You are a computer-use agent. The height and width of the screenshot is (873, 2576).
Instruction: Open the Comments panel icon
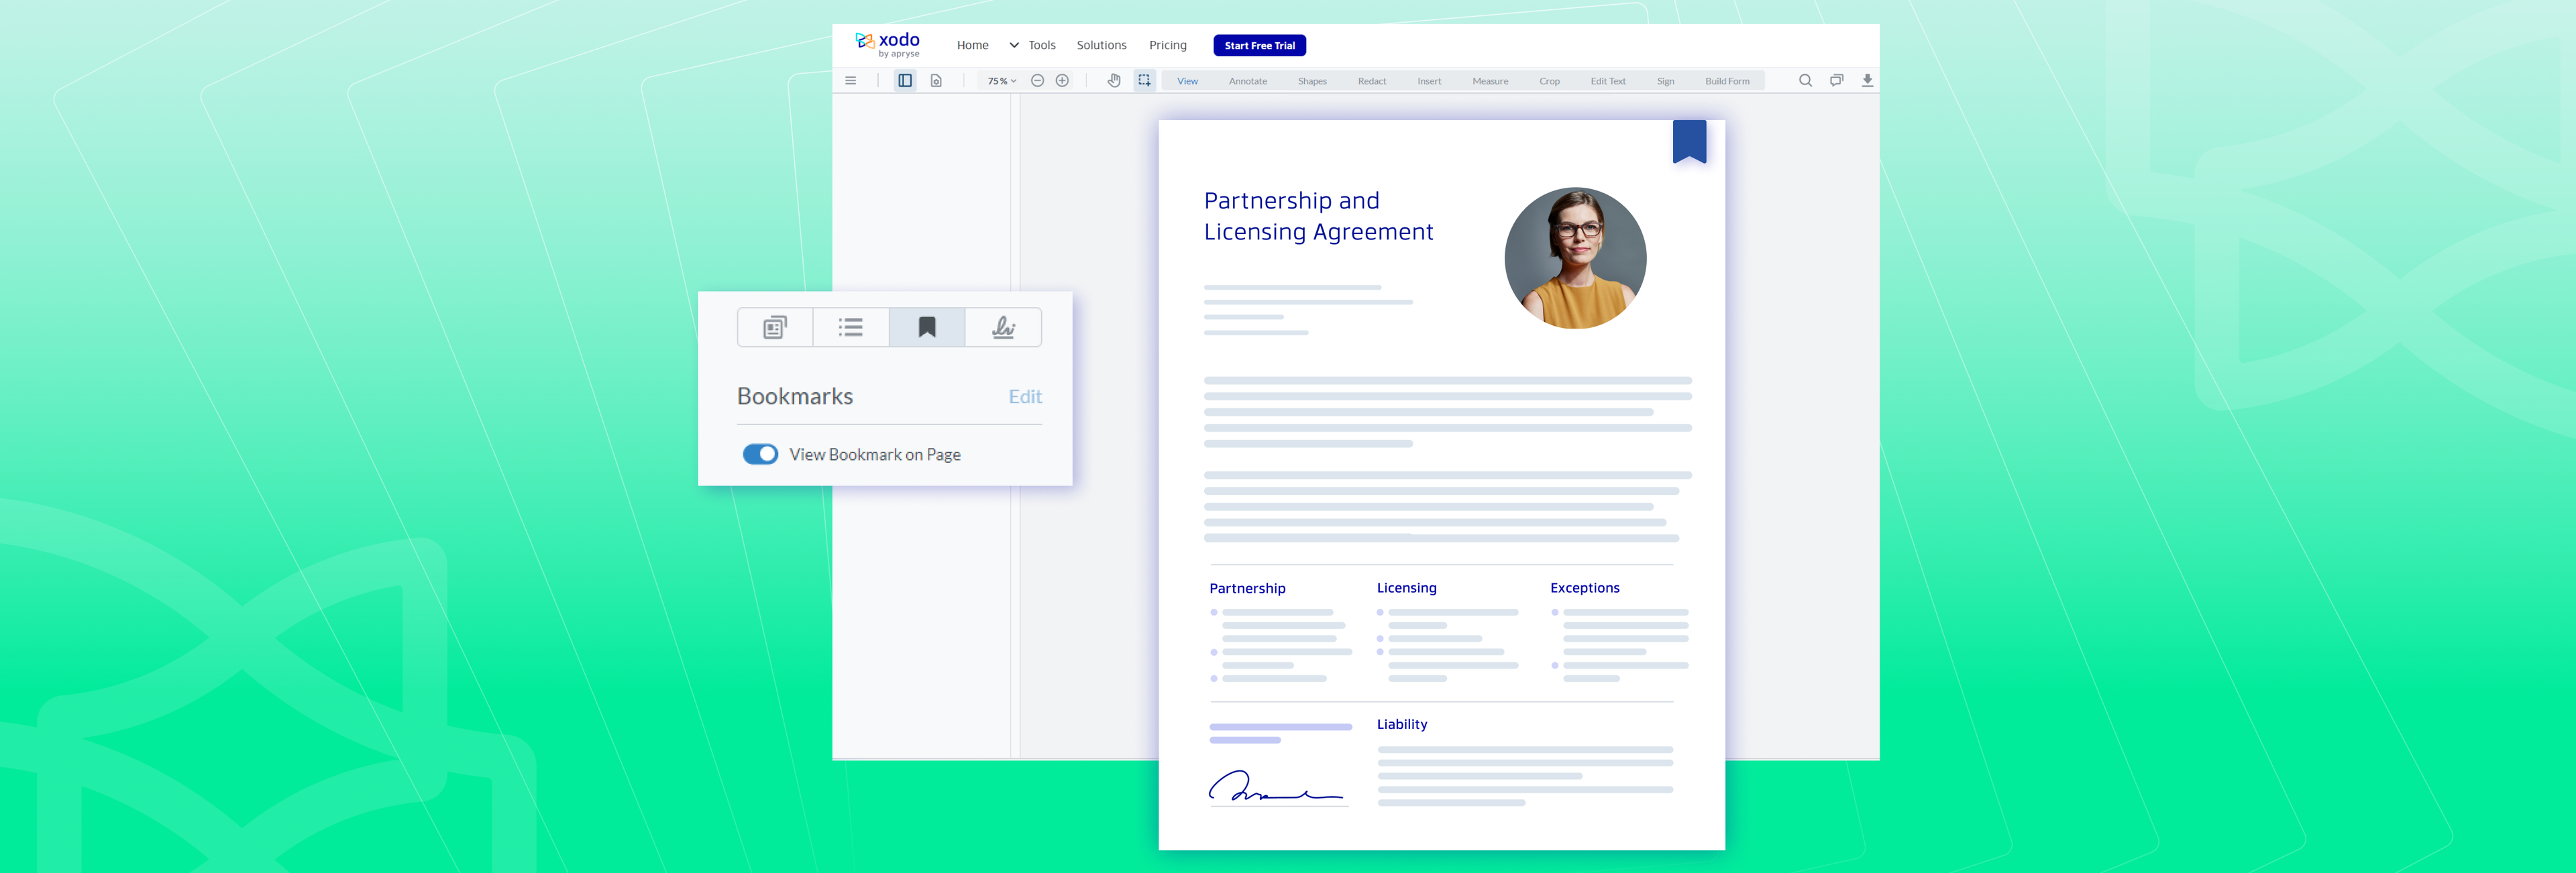pos(1836,80)
